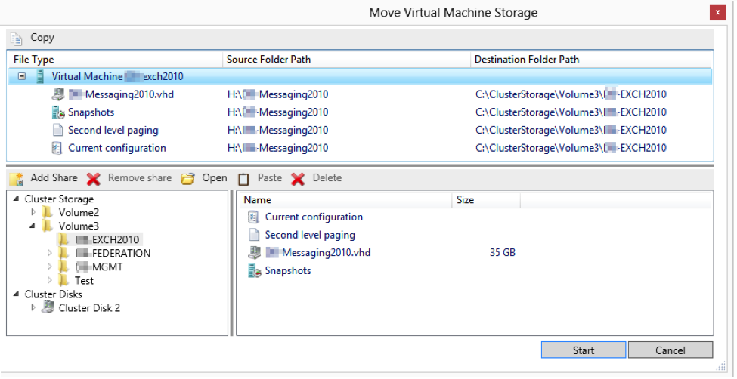Click destination path of the Snapshots row
This screenshot has width=737, height=379.
point(571,112)
